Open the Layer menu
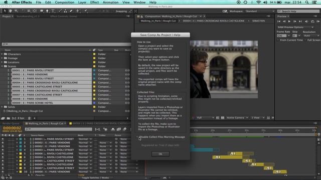 pos(82,2)
